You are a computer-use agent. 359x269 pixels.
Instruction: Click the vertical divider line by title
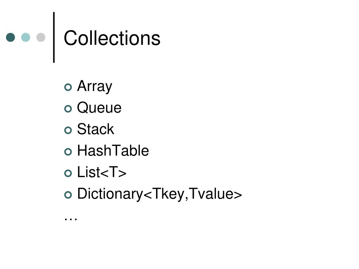(54, 37)
